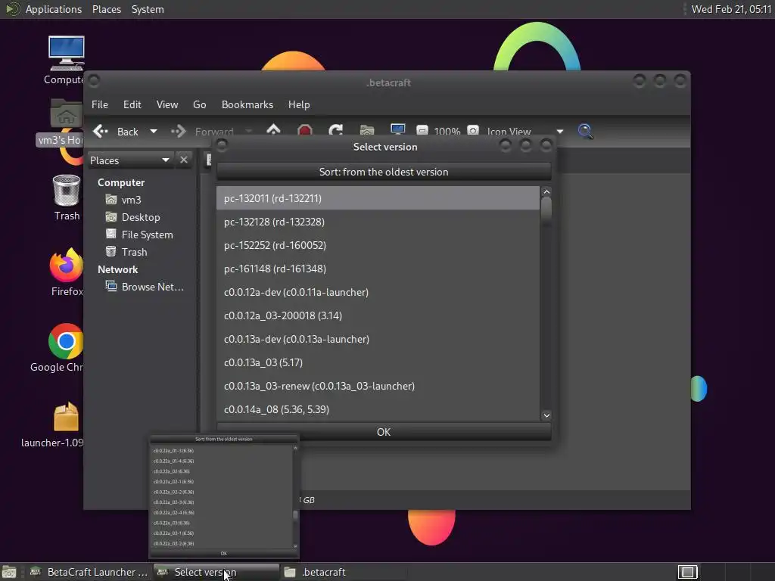
Task: Click the Zoom out icon
Action: pos(422,130)
